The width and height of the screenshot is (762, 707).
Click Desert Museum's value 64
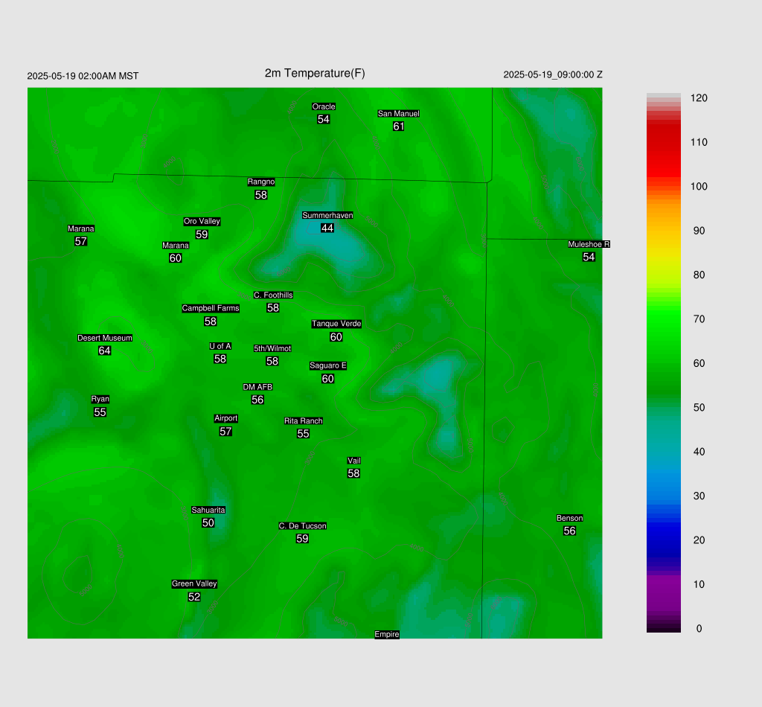tap(104, 351)
